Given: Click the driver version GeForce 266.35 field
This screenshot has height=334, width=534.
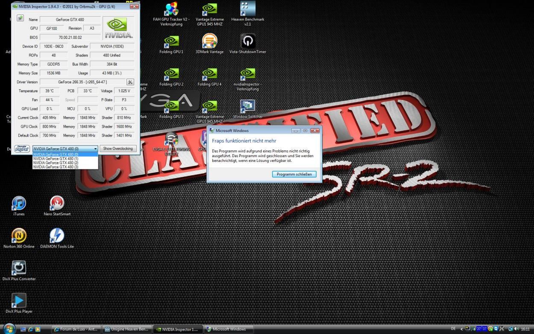Looking at the screenshot, I should click(x=82, y=82).
